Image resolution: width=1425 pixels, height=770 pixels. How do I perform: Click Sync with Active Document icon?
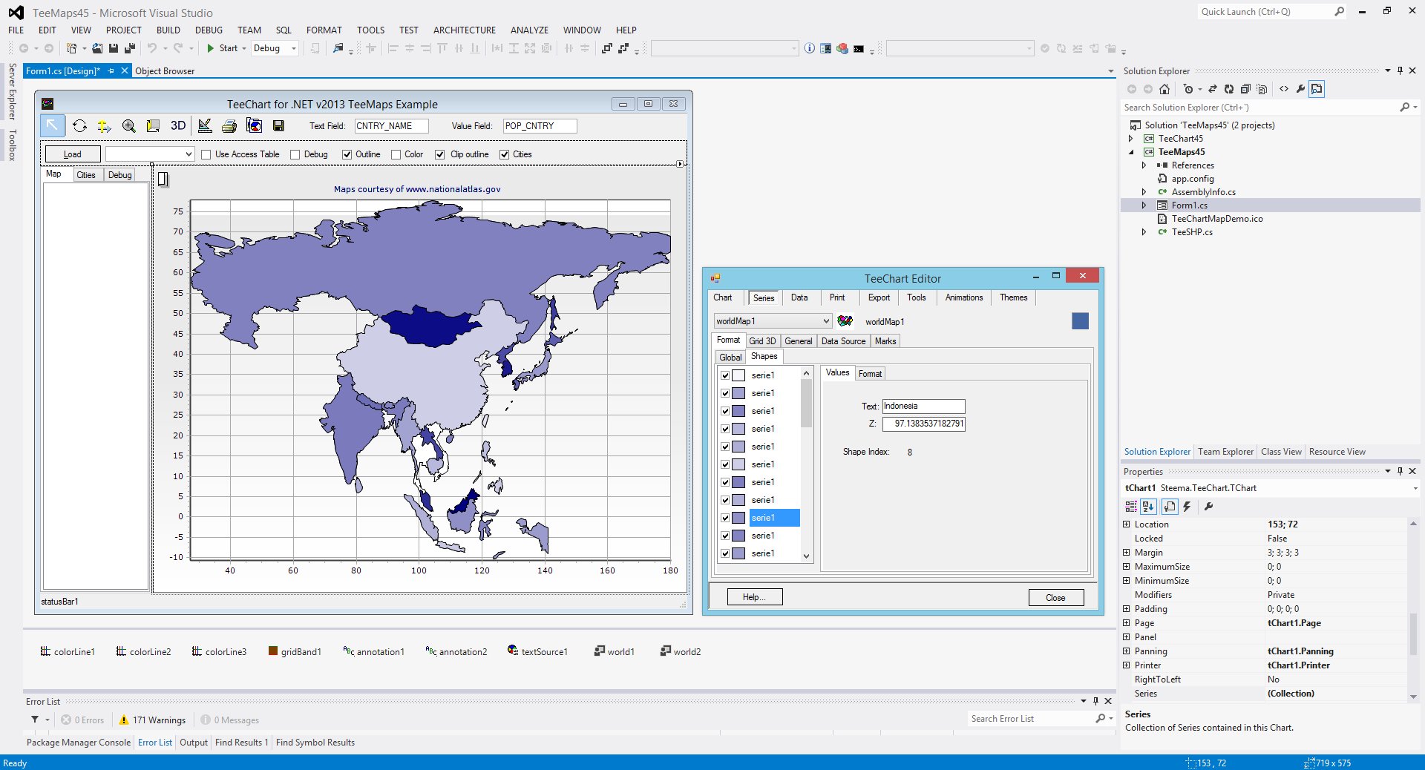click(1213, 89)
